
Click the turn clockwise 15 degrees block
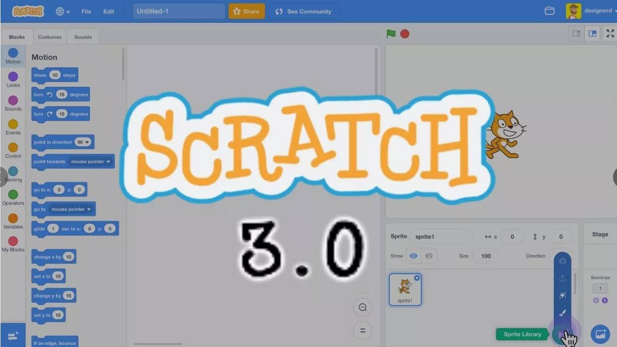pyautogui.click(x=61, y=114)
